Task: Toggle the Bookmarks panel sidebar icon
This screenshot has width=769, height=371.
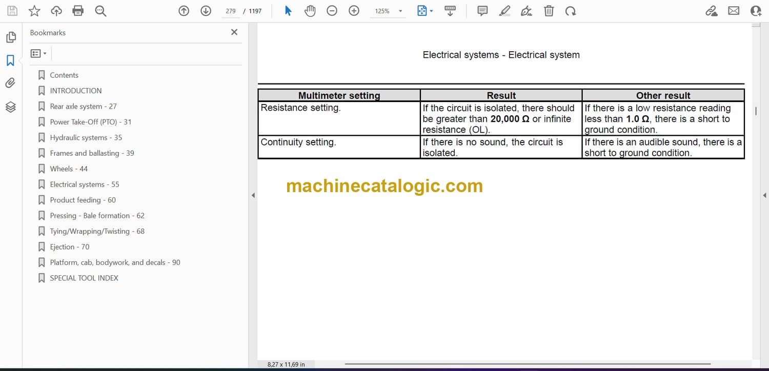Action: [x=10, y=60]
